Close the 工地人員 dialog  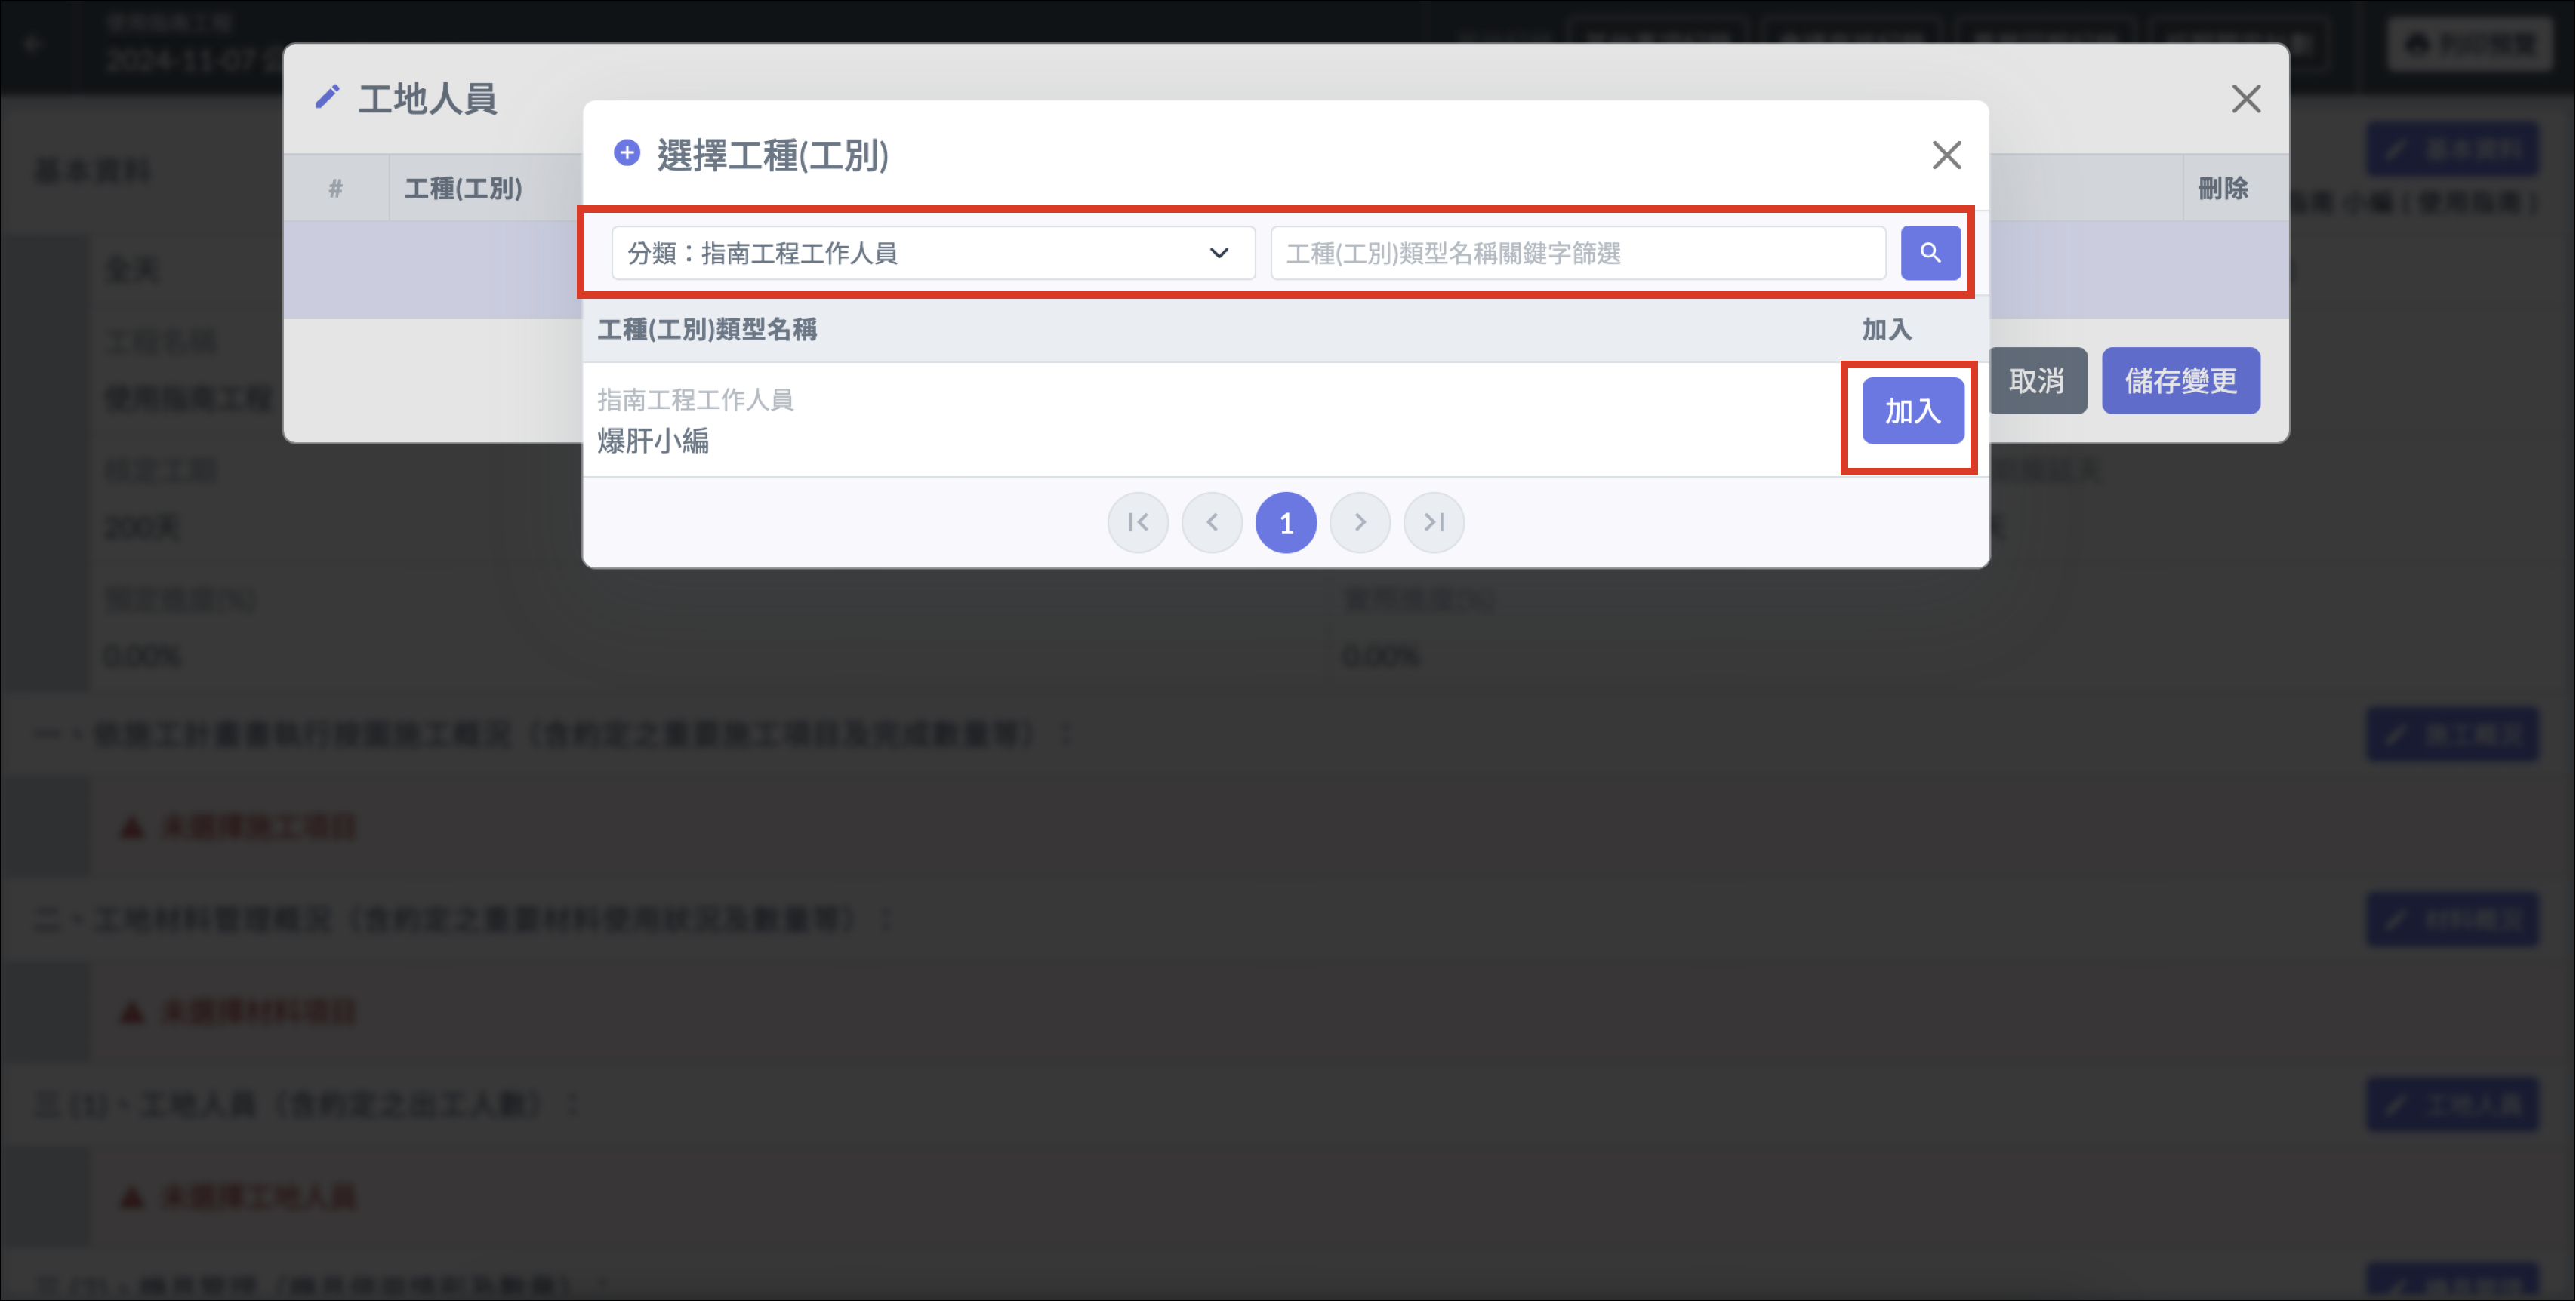coord(2245,99)
